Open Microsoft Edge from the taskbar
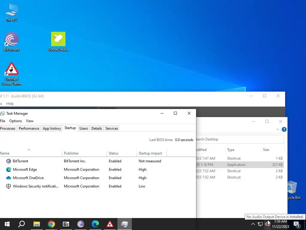Viewport: 306px width, 230px height. tap(95, 224)
